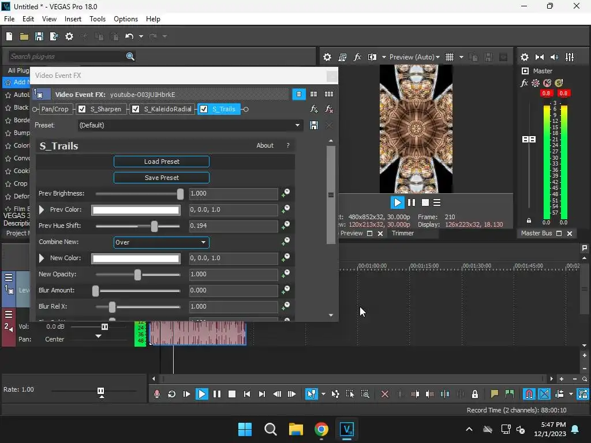Switch FX window to list view layout
Screen dimensions: 591x443
tap(299, 94)
